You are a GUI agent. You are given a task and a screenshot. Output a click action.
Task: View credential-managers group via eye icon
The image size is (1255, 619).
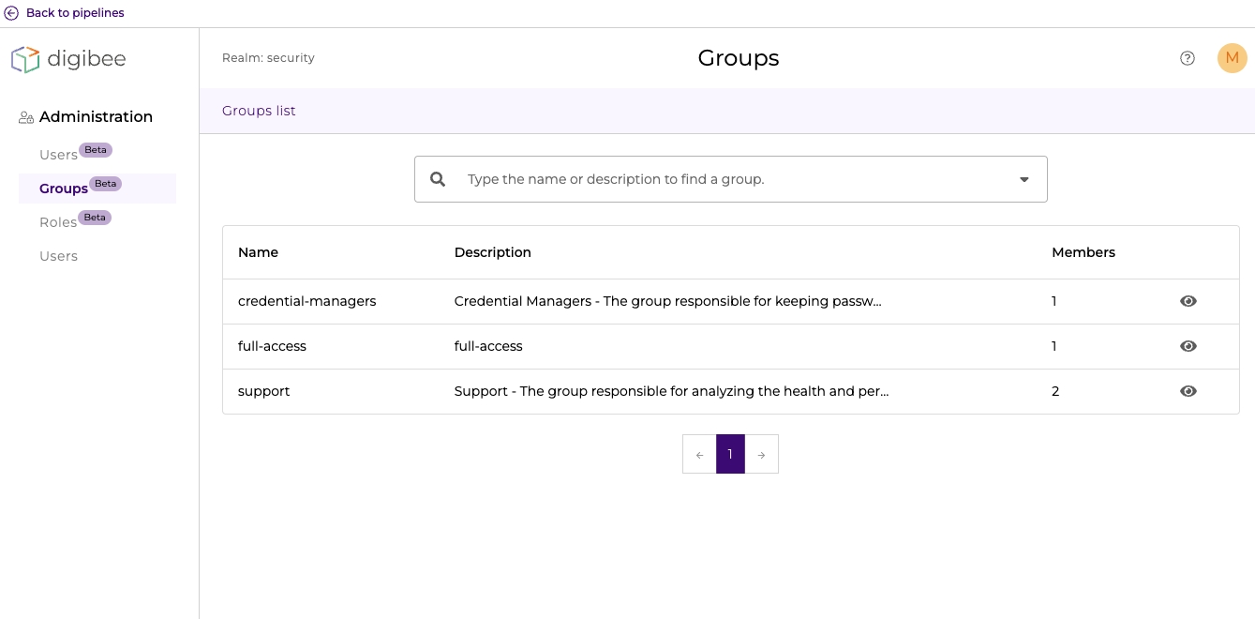(1188, 301)
